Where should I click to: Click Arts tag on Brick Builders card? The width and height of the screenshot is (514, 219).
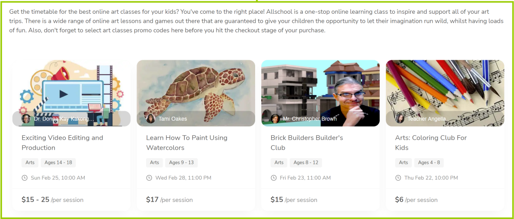(x=279, y=162)
